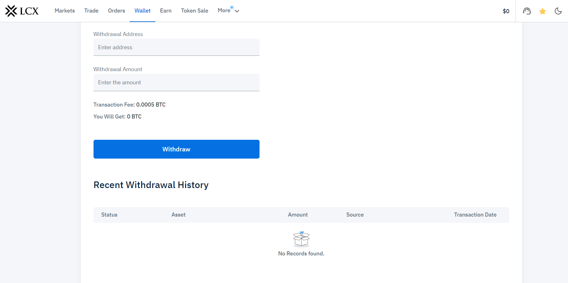Open the support headset icon

(527, 11)
